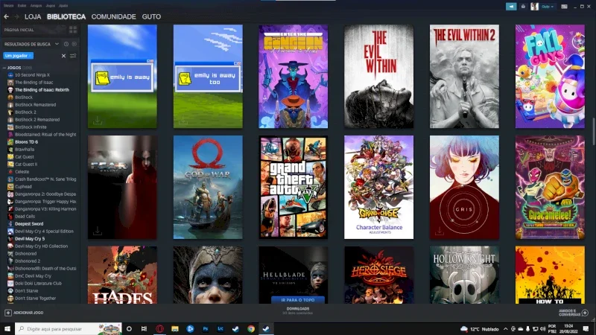Select Cuphead in game list
This screenshot has height=335, width=596.
point(23,187)
